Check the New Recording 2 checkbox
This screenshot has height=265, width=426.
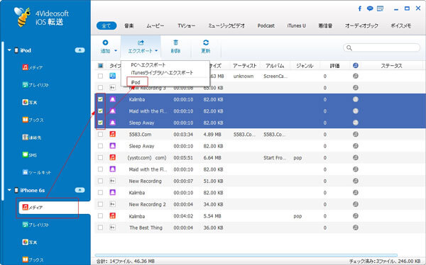tap(100, 204)
